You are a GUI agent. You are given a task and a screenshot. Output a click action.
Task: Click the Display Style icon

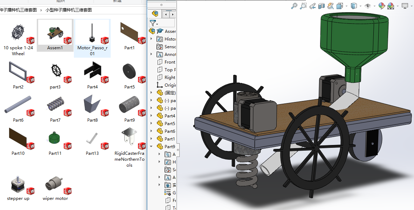(x=353, y=6)
